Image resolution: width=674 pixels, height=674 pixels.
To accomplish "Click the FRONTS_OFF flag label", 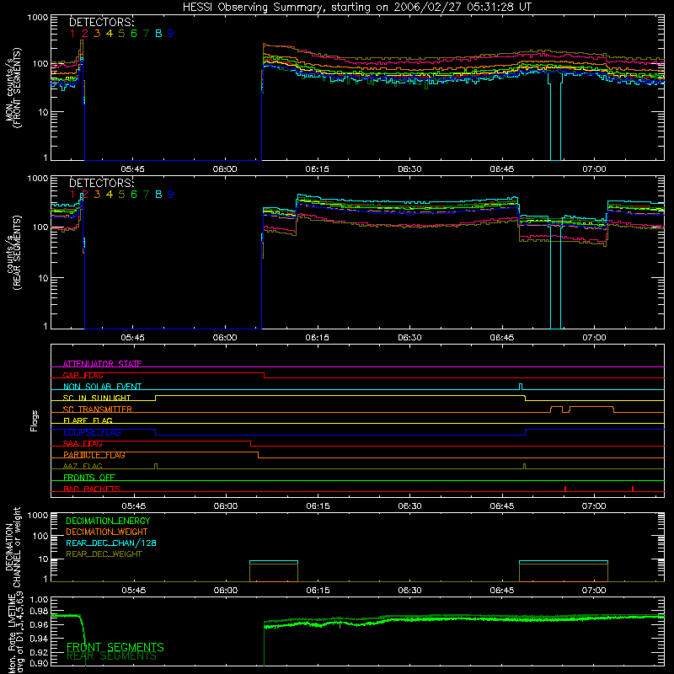I will point(89,478).
